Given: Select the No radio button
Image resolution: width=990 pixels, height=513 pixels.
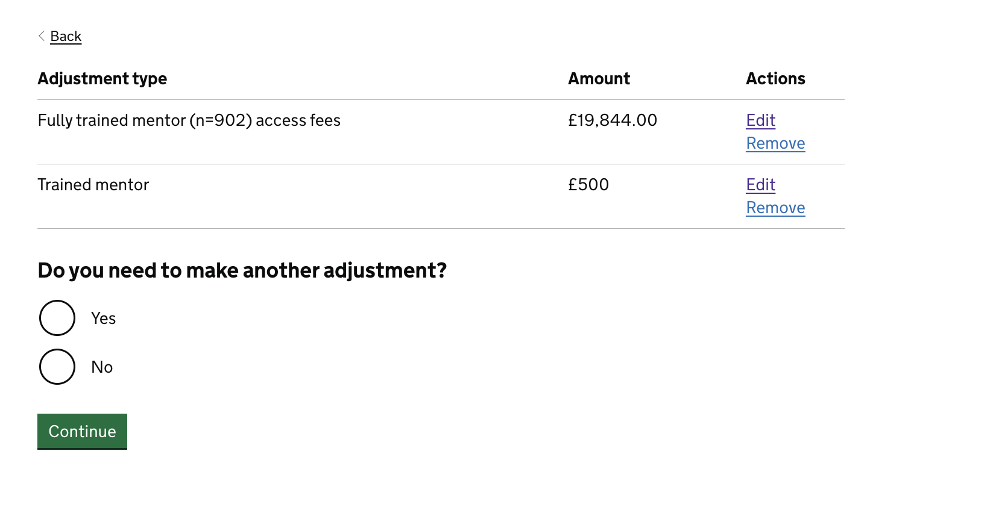Looking at the screenshot, I should click(57, 366).
